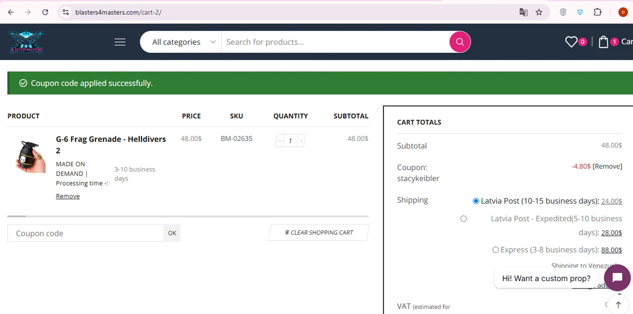Select Express 3-8 business days shipping
Viewport: 633px width, 314px height.
495,250
